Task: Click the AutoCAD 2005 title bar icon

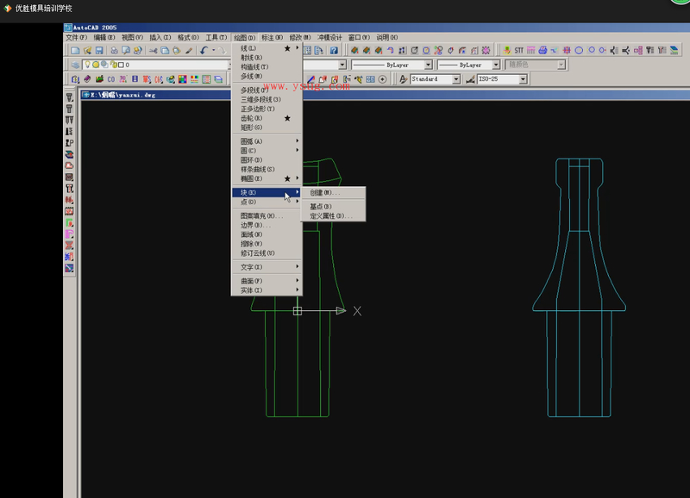Action: [68, 28]
